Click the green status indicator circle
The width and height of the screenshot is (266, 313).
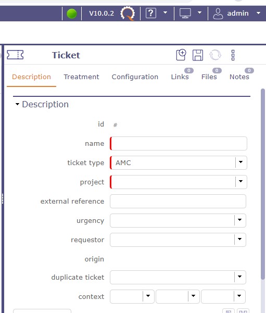[72, 14]
